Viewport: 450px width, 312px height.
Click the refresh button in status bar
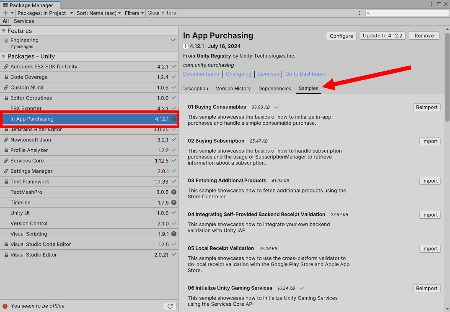click(170, 306)
